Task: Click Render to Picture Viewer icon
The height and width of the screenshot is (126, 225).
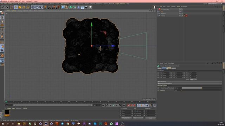Action: tap(53, 7)
